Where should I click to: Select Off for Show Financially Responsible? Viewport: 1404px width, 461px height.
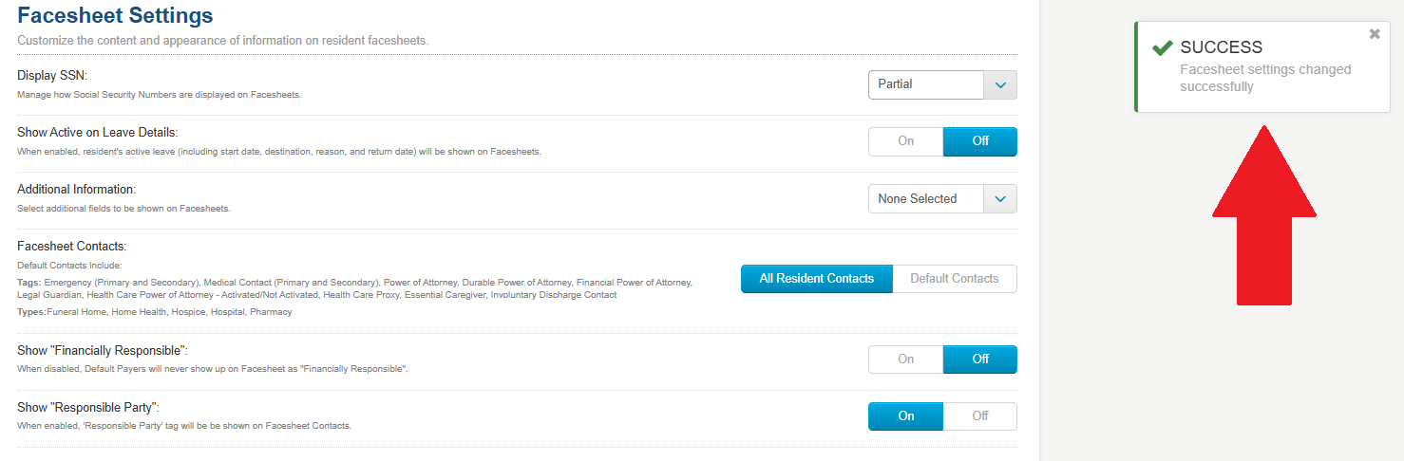click(980, 360)
